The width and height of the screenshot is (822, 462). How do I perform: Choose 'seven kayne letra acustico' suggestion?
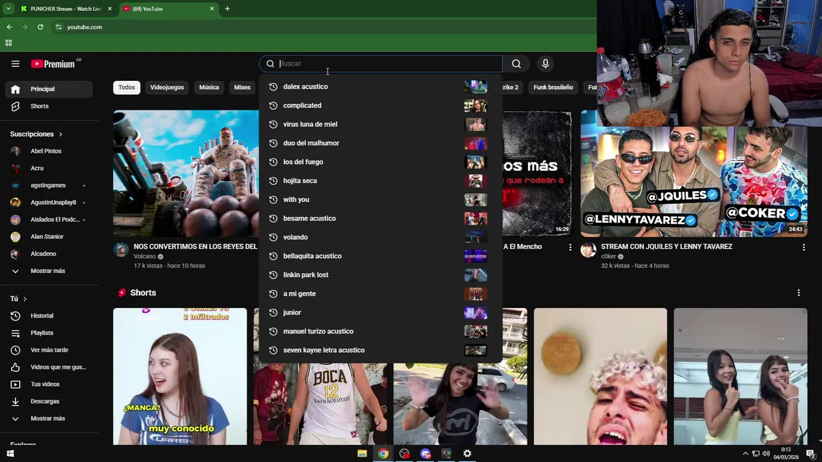click(380, 350)
